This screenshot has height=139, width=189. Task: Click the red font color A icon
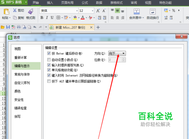point(83,18)
